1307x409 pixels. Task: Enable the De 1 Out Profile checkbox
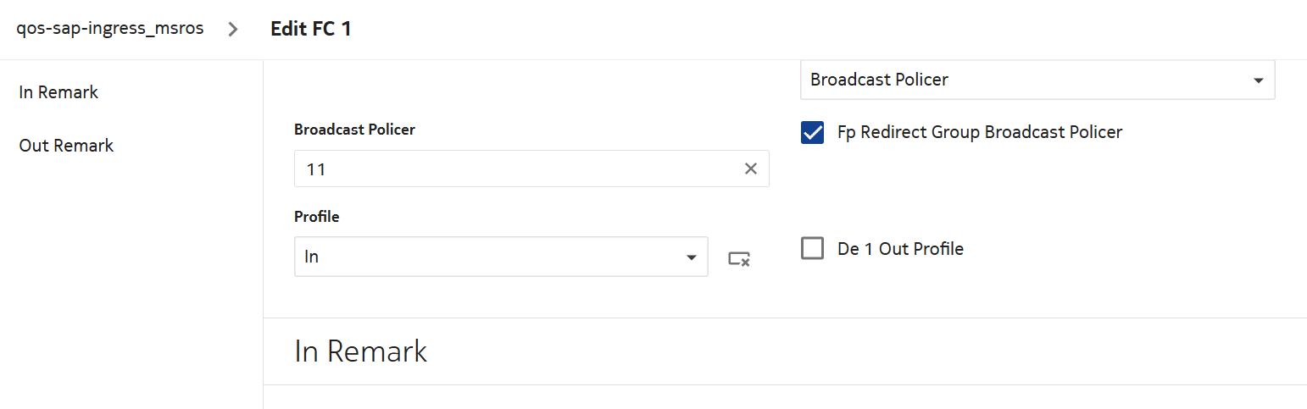(812, 249)
